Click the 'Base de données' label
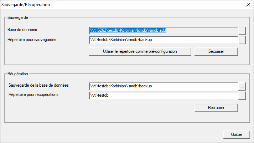Viewport: 254px width, 143px height. pos(22,30)
